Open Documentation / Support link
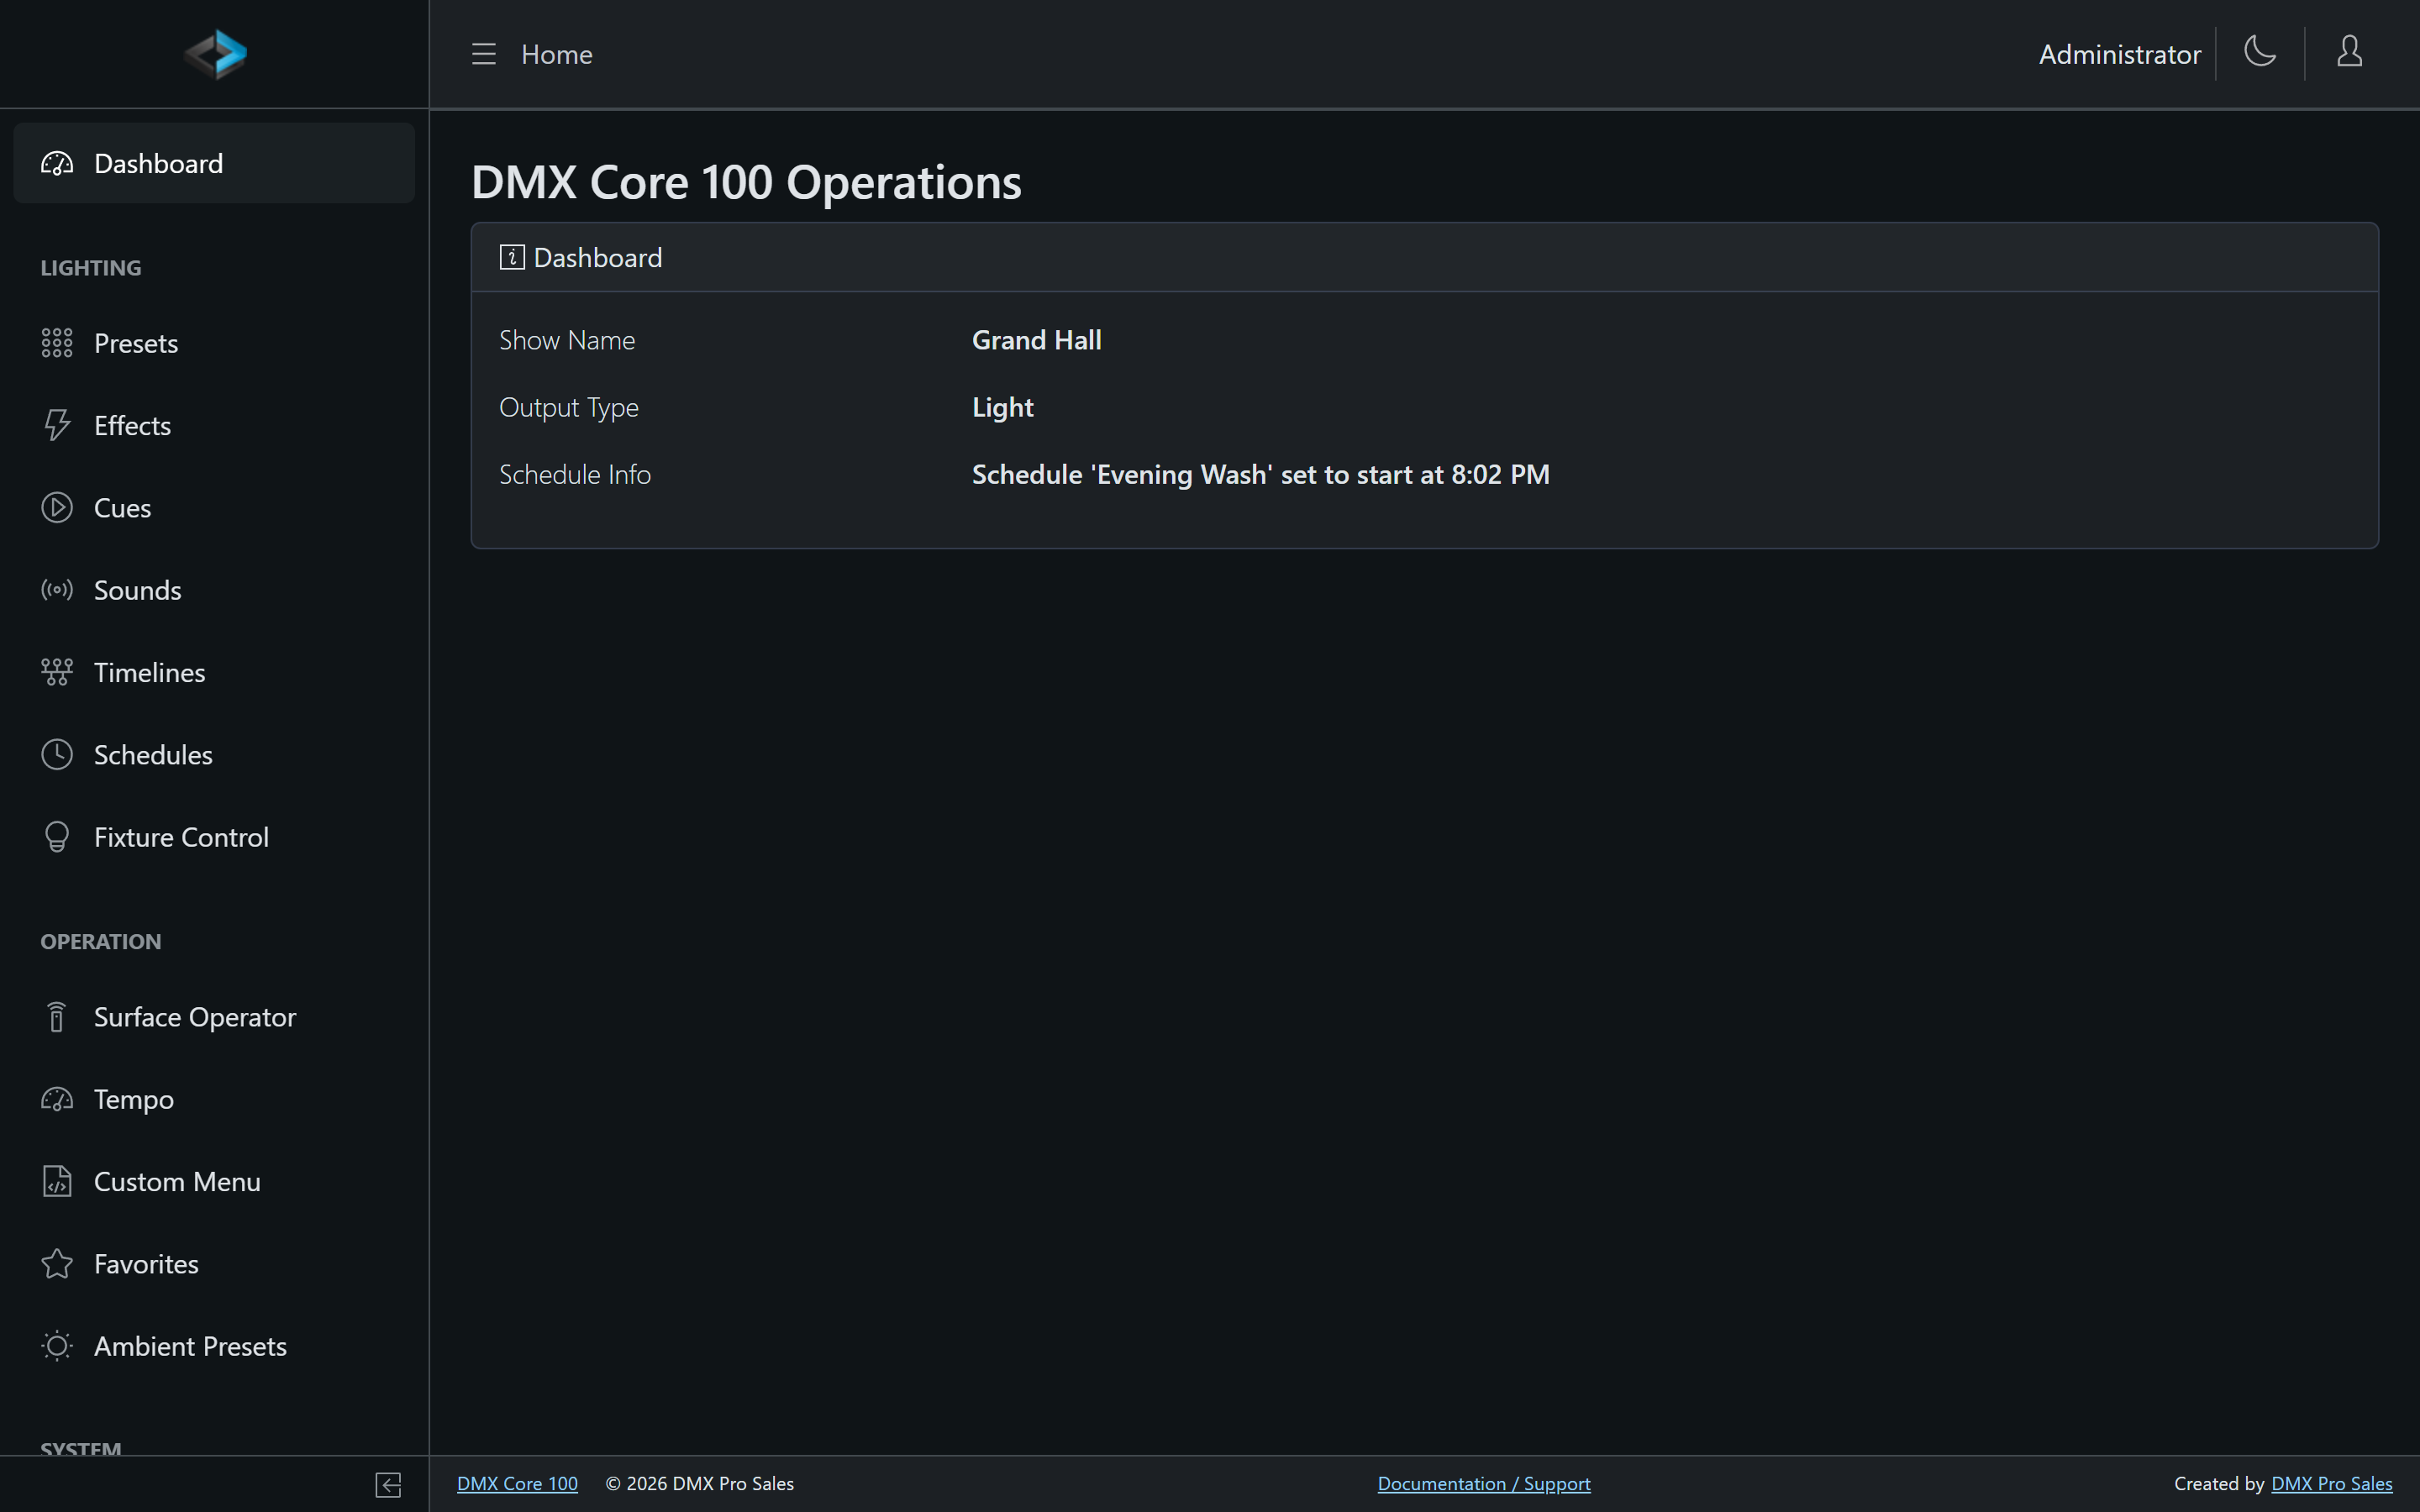 click(x=1484, y=1484)
